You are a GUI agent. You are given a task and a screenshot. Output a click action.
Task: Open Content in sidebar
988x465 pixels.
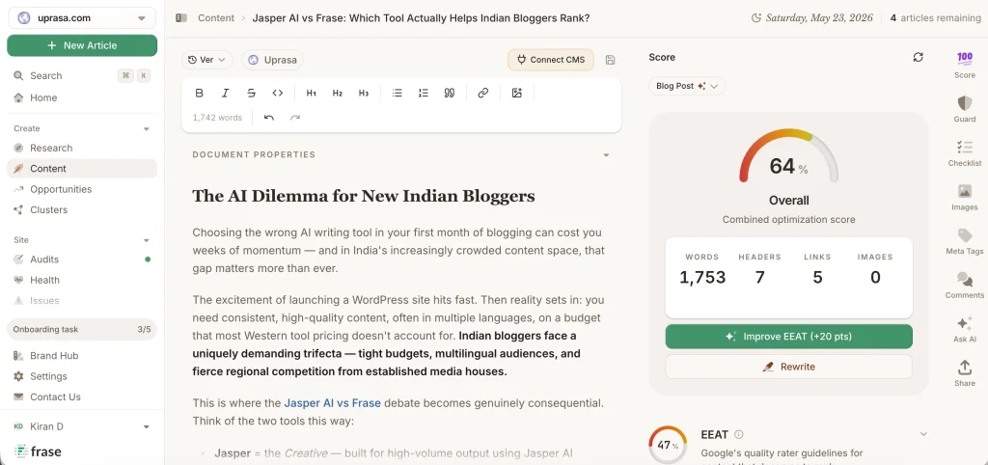(x=82, y=168)
